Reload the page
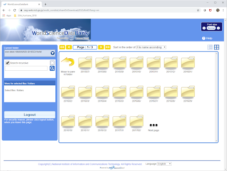Viewport: 227px width, 171px height. pos(15,10)
